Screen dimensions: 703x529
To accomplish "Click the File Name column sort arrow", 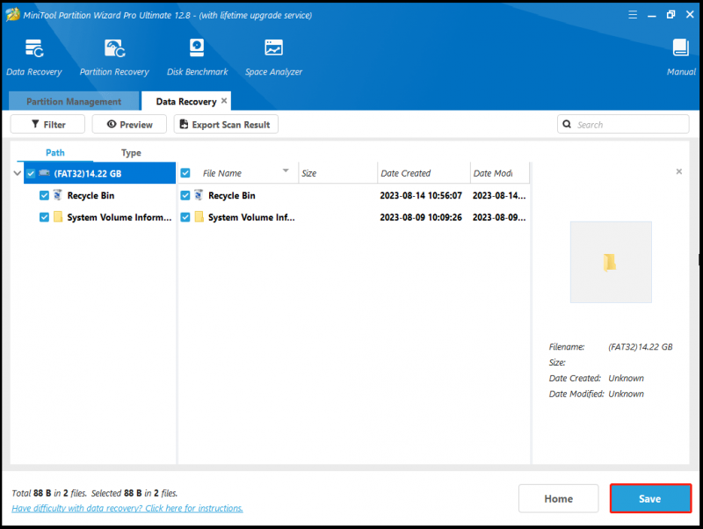I will tap(286, 170).
